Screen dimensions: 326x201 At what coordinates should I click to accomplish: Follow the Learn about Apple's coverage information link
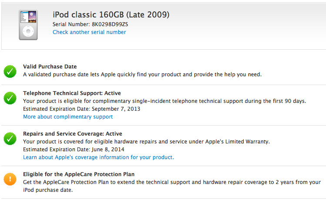98,157
